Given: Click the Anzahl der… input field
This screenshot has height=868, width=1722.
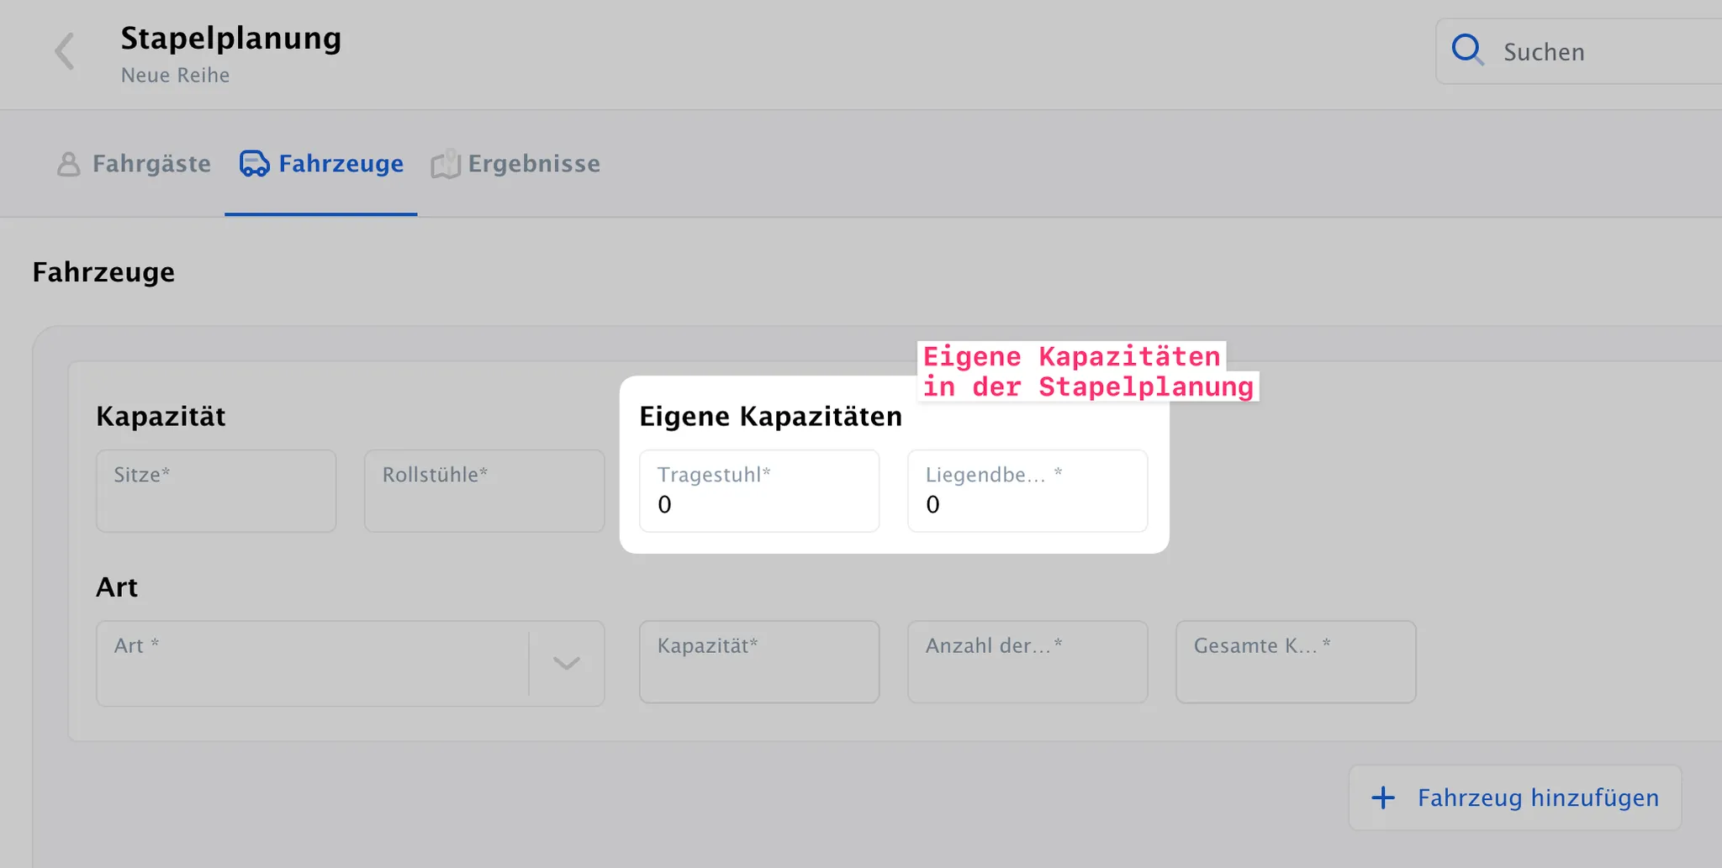Looking at the screenshot, I should pyautogui.click(x=1027, y=662).
